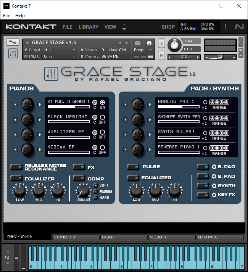Switch to the STRINGS / GT tab
The image size is (248, 272).
click(x=76, y=237)
